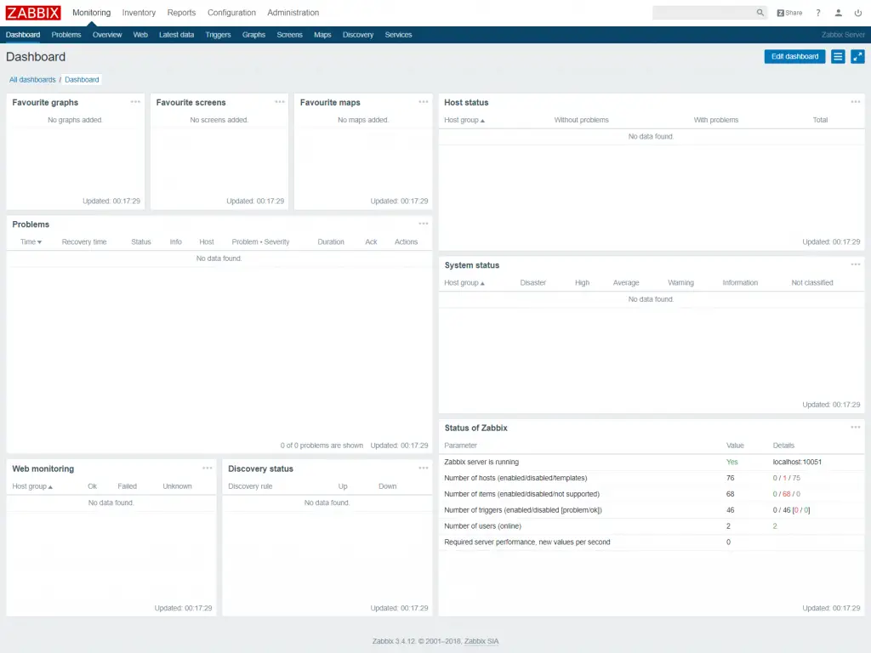Click the search magnifier icon
Image resolution: width=871 pixels, height=653 pixels.
[x=760, y=12]
